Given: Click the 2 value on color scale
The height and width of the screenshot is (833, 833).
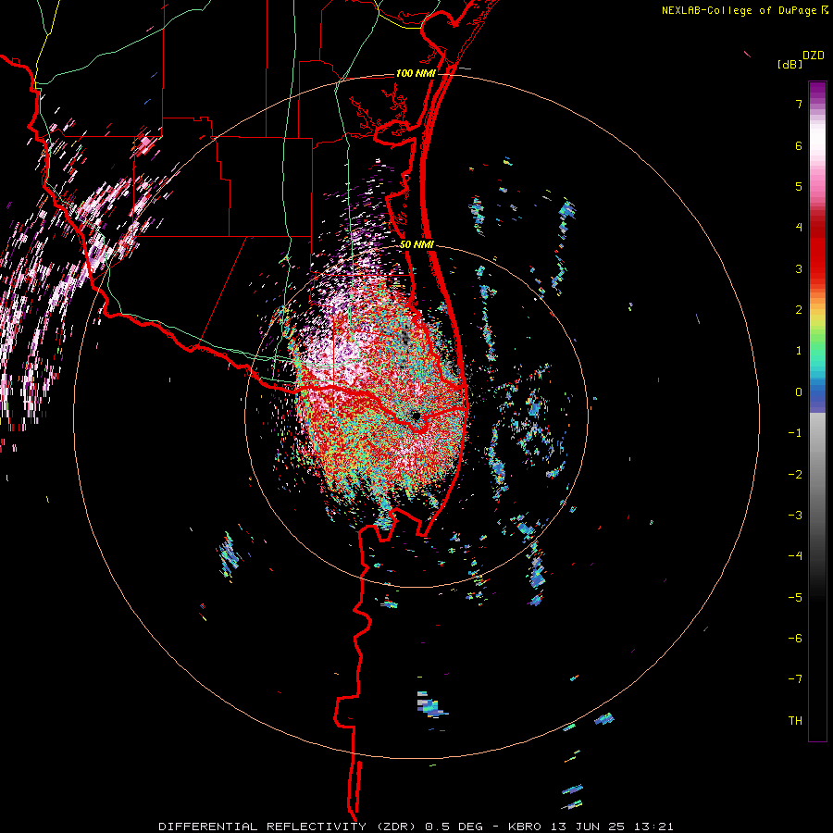Looking at the screenshot, I should 799,310.
